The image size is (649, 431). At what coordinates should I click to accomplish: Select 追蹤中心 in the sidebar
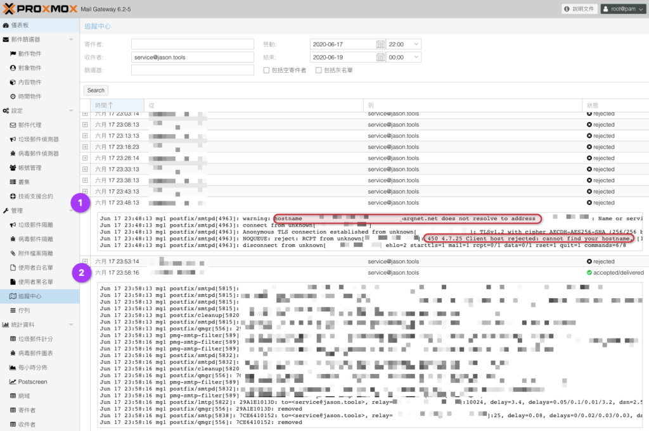(x=40, y=296)
